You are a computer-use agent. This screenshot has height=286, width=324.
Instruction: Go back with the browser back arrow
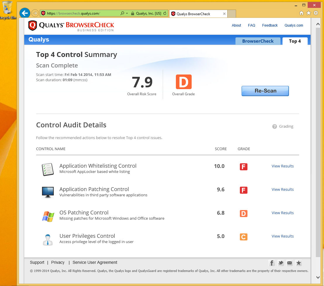pyautogui.click(x=25, y=13)
